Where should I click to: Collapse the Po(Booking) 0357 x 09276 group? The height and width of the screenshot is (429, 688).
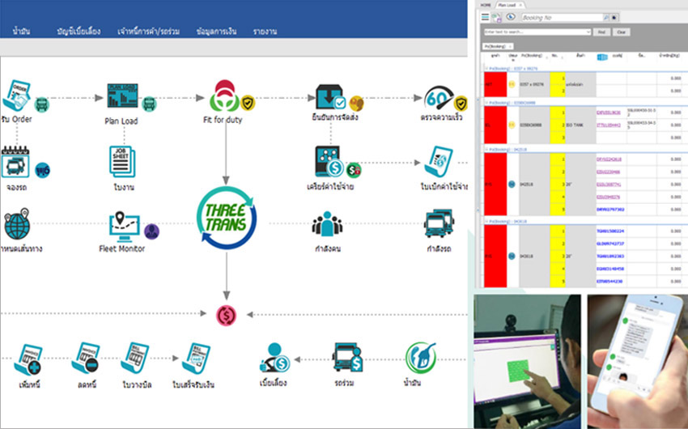coord(486,69)
